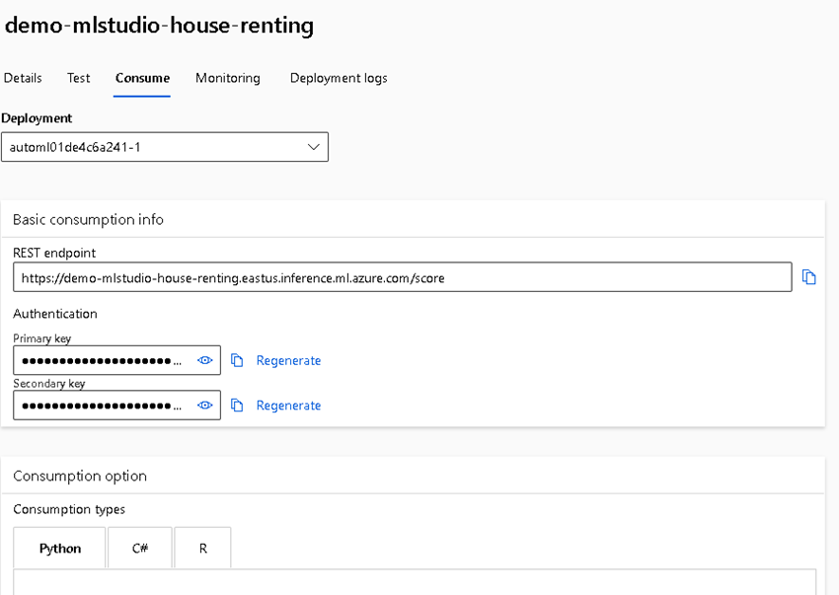Select the Python consumption type tab
Viewport: 839px width, 595px height.
click(59, 548)
